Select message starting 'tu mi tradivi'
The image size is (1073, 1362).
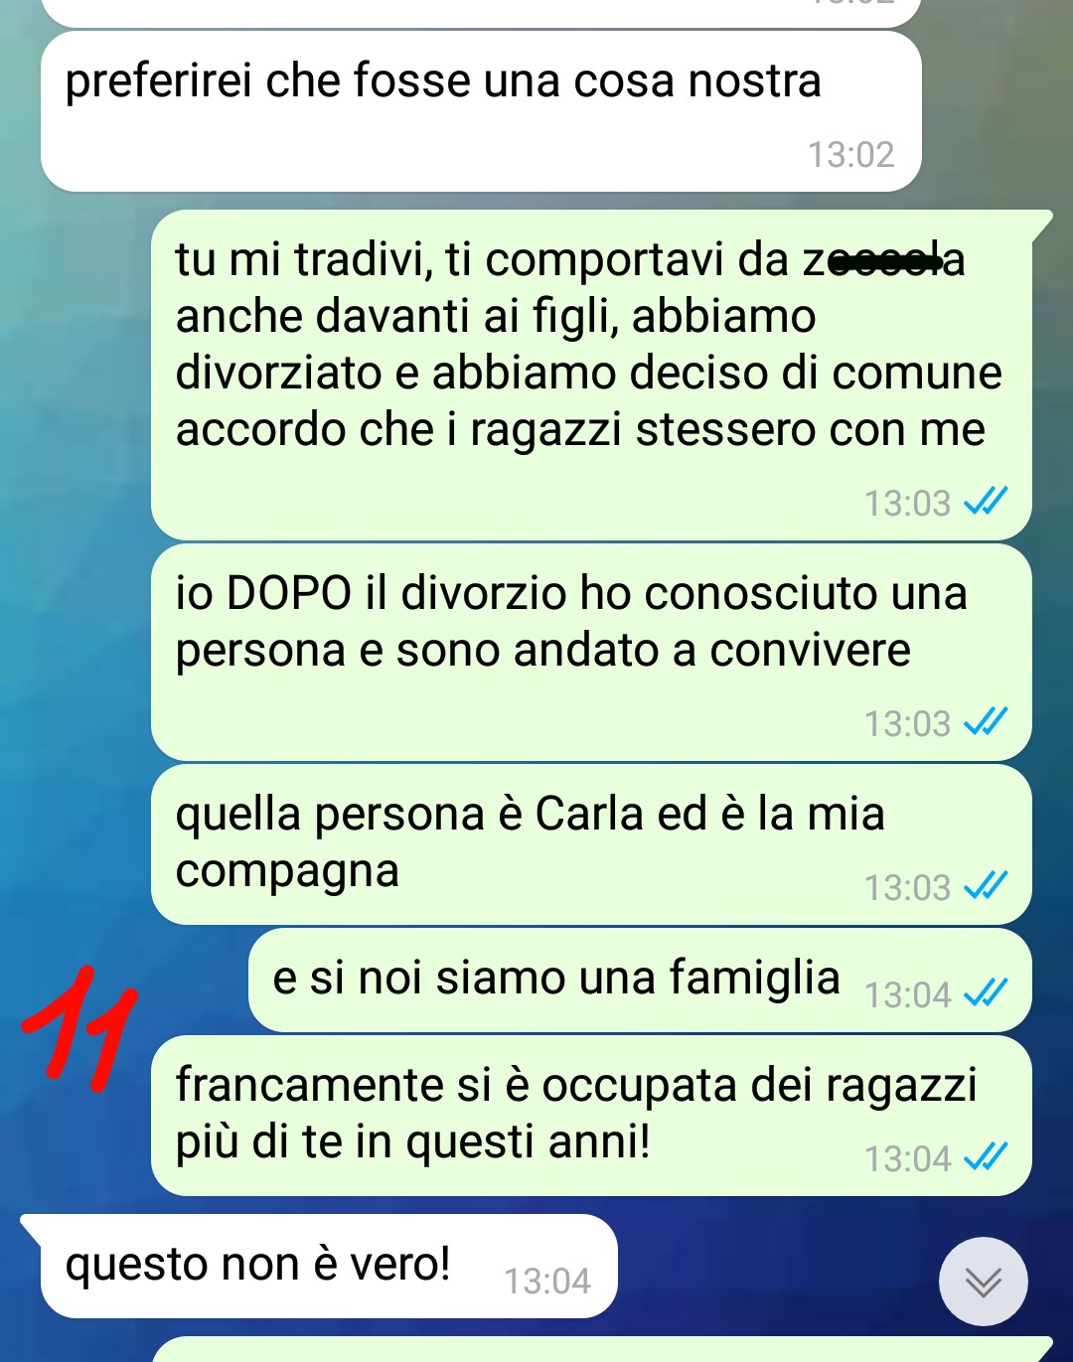[591, 376]
